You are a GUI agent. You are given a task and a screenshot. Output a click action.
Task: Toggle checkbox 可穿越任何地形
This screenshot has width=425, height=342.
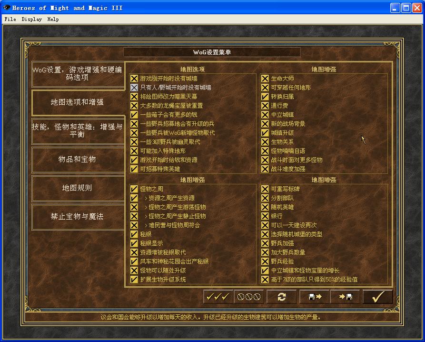point(265,87)
